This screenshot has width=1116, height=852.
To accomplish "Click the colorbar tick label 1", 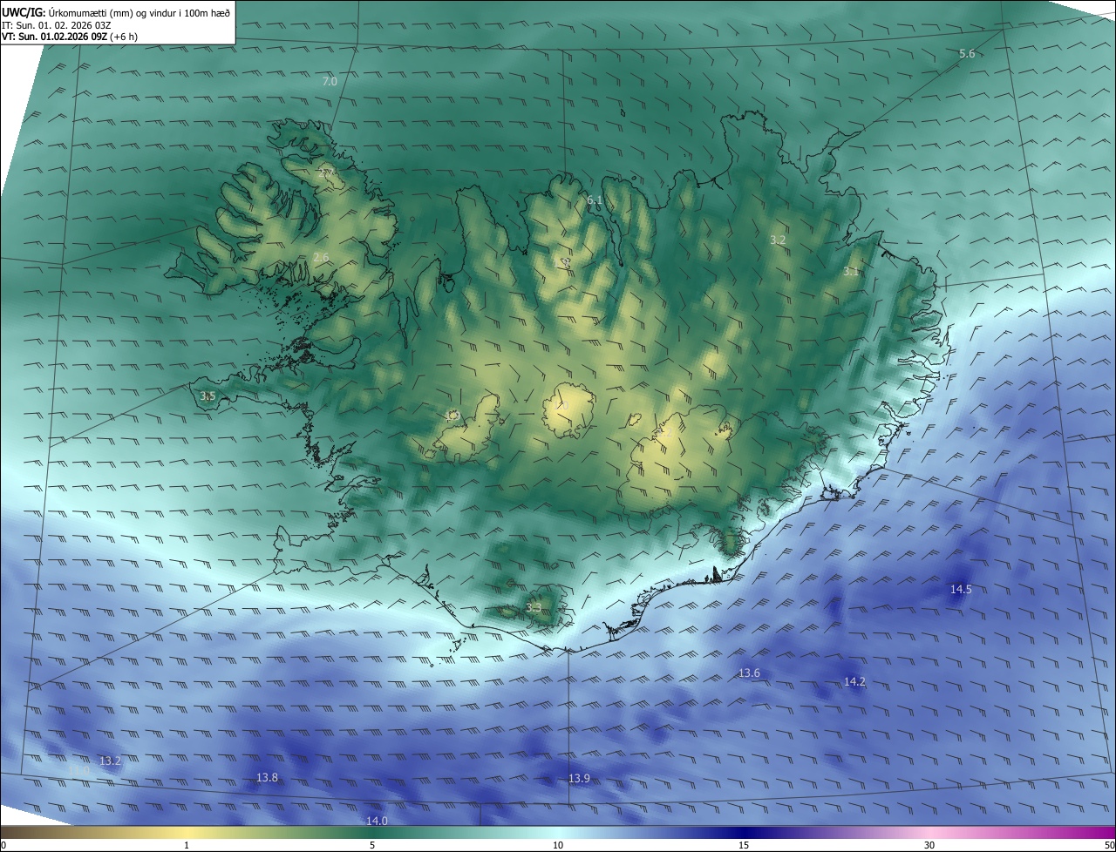I will click(187, 846).
